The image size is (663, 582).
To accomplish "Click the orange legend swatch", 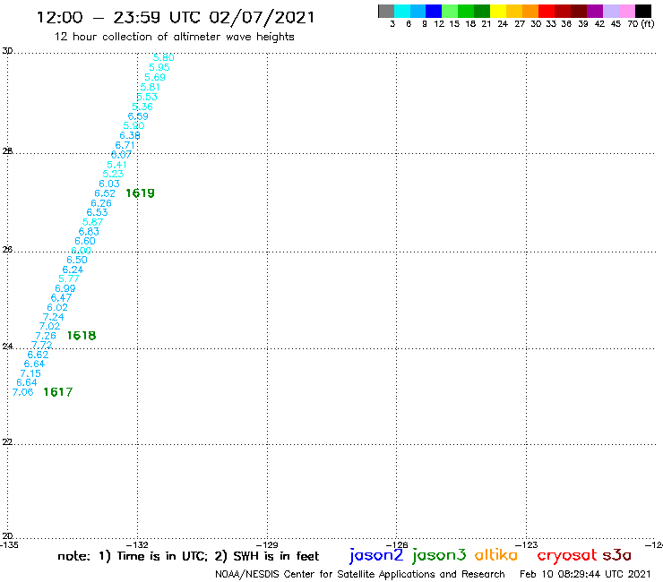I will (530, 11).
